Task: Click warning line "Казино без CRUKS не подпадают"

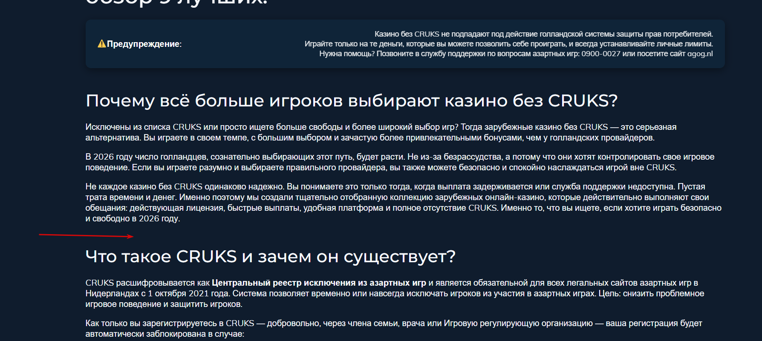Action: (x=544, y=34)
